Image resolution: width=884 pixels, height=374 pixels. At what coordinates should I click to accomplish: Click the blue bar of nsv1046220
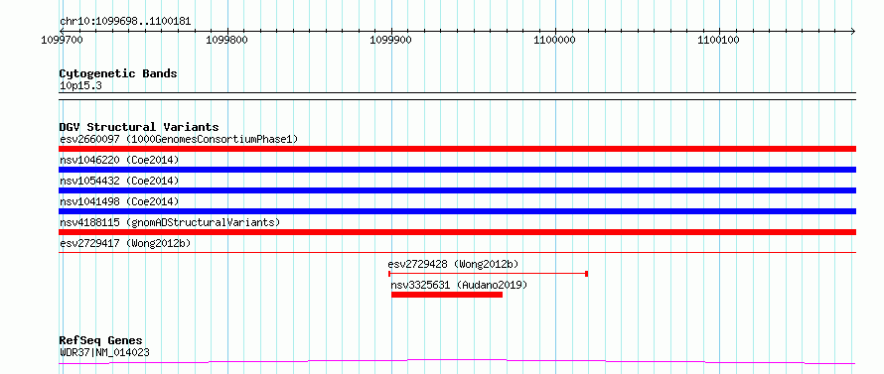[x=457, y=170]
